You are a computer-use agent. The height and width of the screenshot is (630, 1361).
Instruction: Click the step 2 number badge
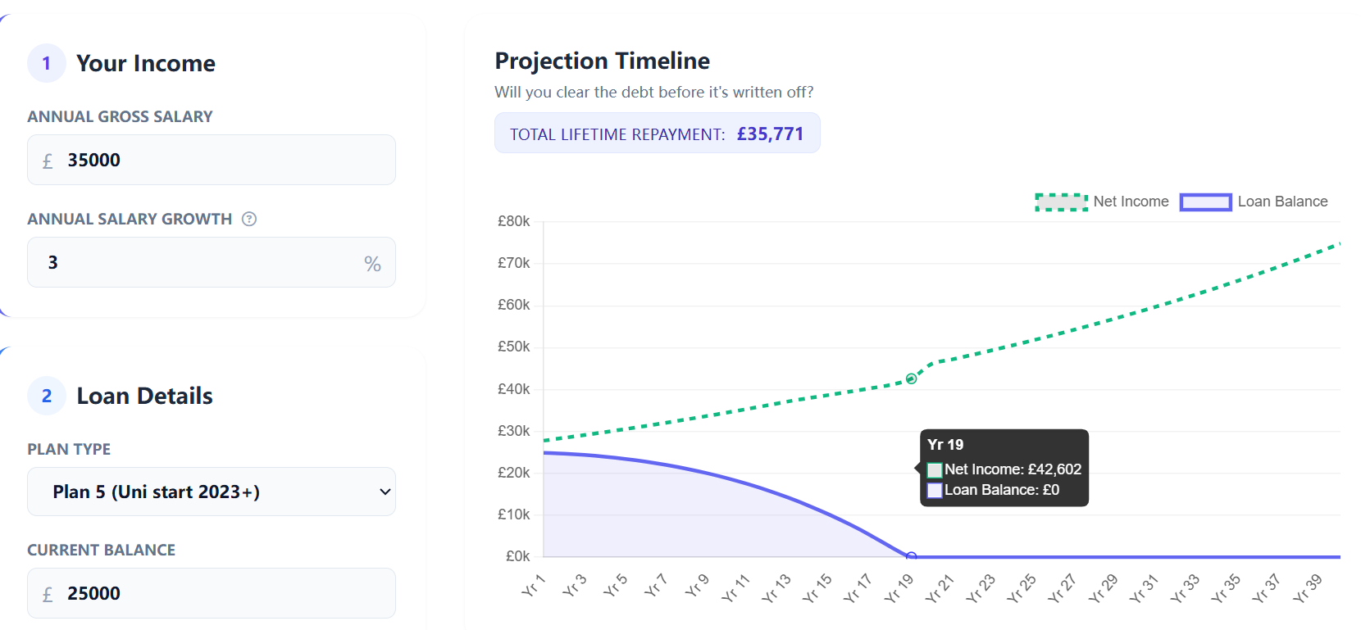[47, 396]
